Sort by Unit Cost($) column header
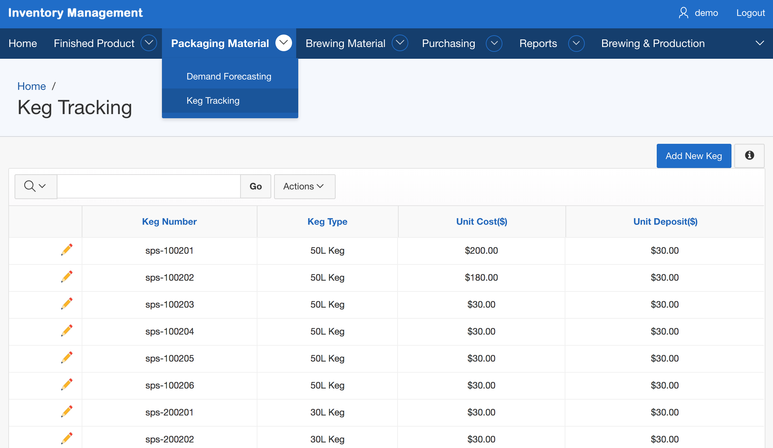Screen dimensions: 773x448 coord(481,222)
